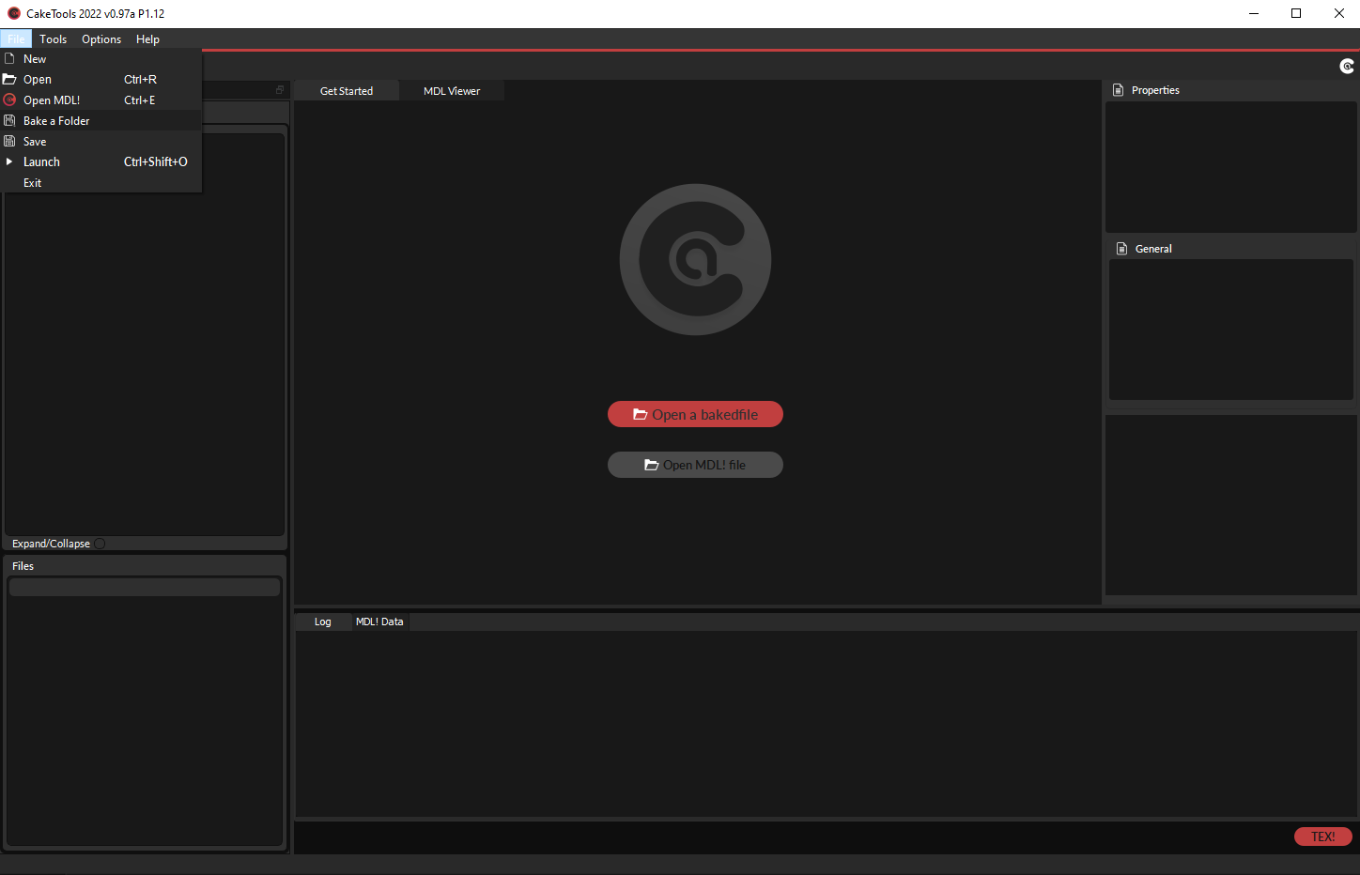Toggle the Expand/Collapse radio button
The height and width of the screenshot is (875, 1360).
coord(100,544)
